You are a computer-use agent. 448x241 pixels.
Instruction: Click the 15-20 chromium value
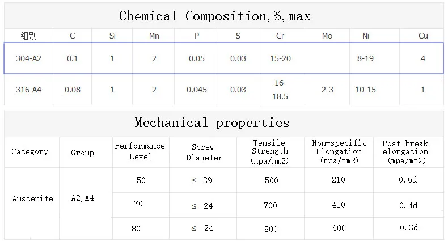tap(281, 58)
